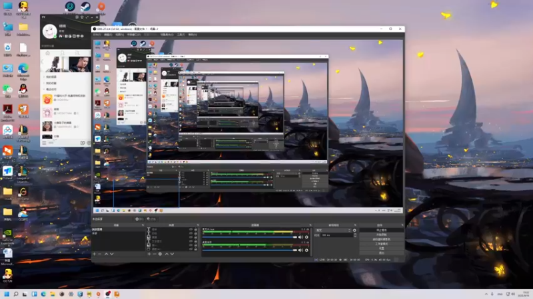
Task: Move source down in Sources panel
Action: [172, 254]
